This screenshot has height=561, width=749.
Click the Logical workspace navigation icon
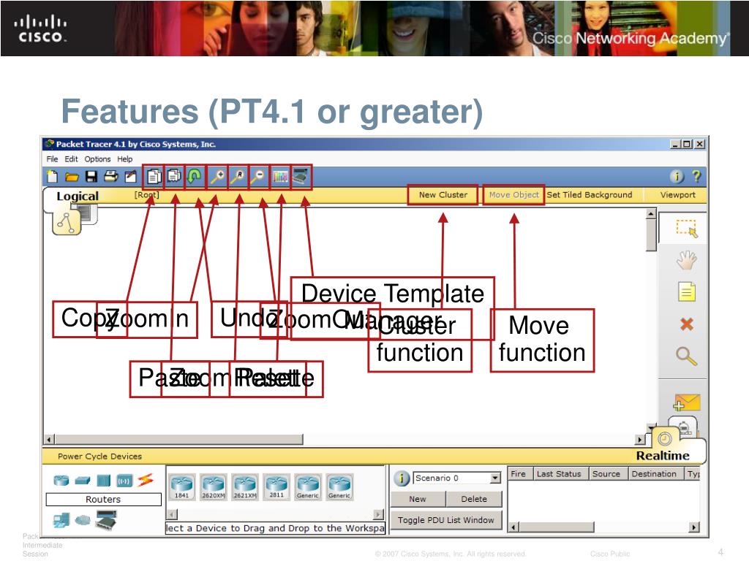pyautogui.click(x=67, y=222)
